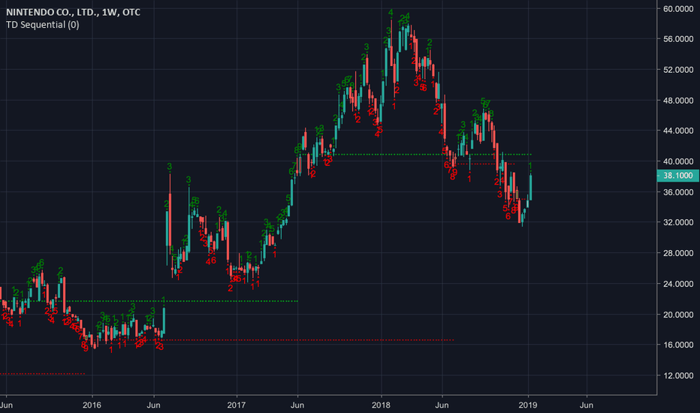
Task: Click the 24.0000 price axis label
Action: tap(678, 284)
